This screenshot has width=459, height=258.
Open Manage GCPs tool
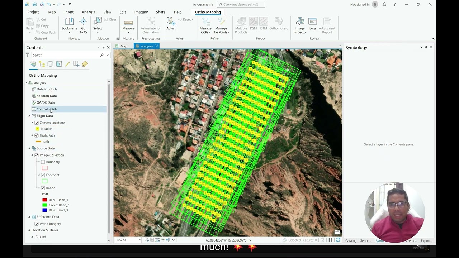point(205,25)
